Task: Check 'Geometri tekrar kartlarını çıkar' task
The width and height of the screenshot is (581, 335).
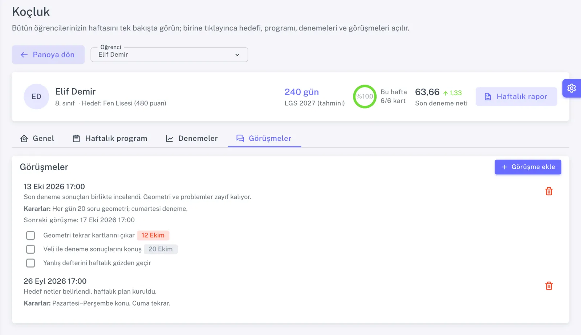Action: 31,236
